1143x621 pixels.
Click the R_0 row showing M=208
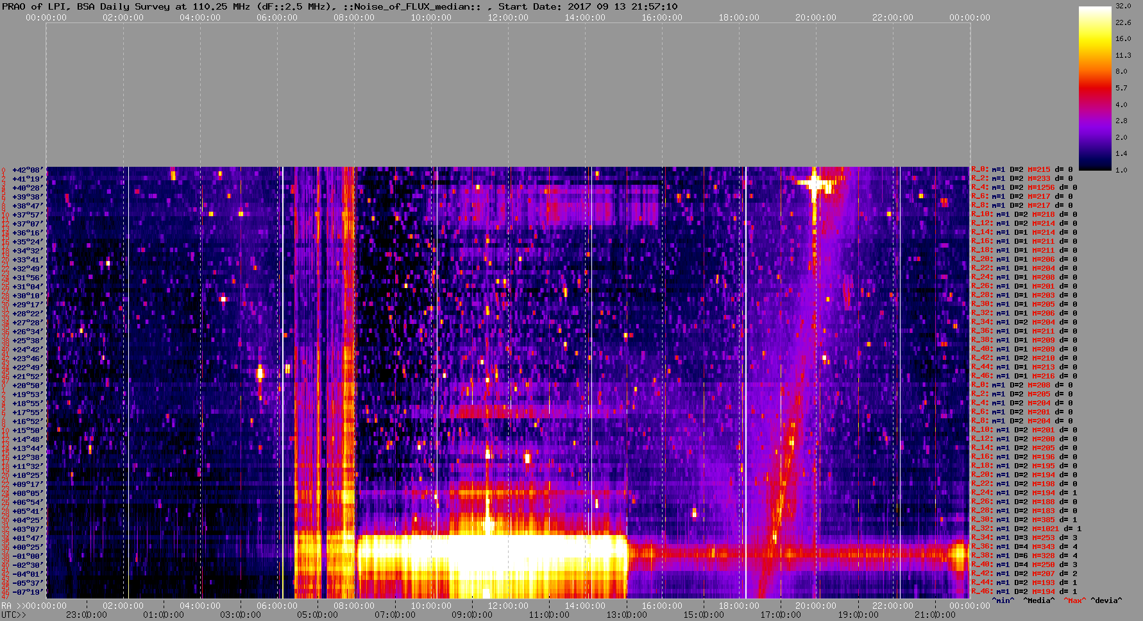[1022, 386]
